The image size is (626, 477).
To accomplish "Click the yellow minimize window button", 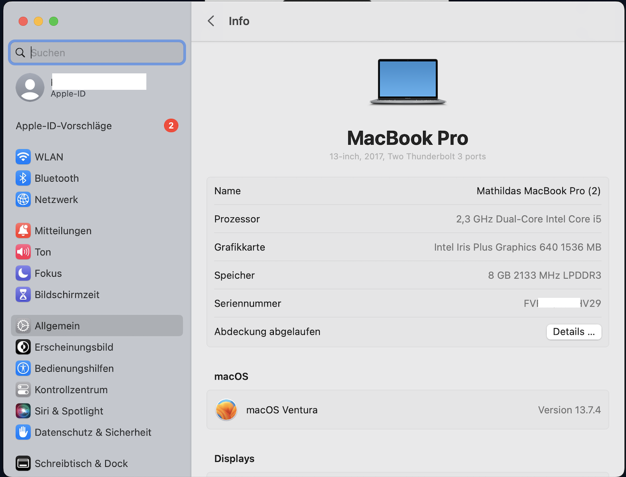I will (x=39, y=21).
